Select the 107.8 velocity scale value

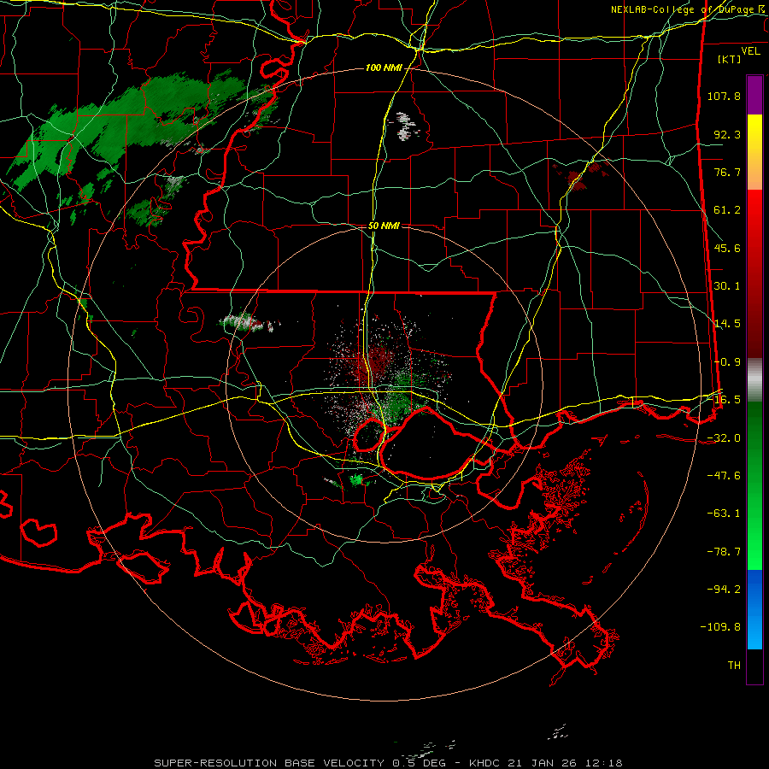click(x=724, y=96)
